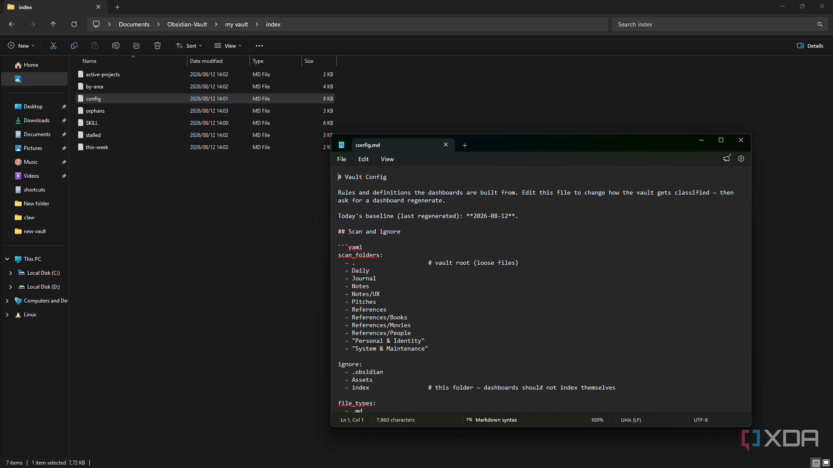
Task: Expand Local Disk (C:) tree node
Action: [10, 273]
